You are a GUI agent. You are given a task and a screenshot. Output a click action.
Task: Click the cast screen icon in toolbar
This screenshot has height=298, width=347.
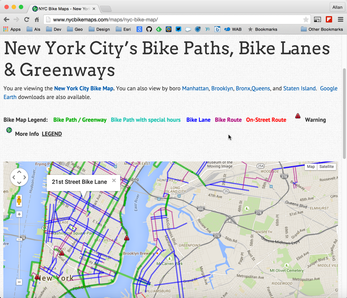tap(317, 20)
